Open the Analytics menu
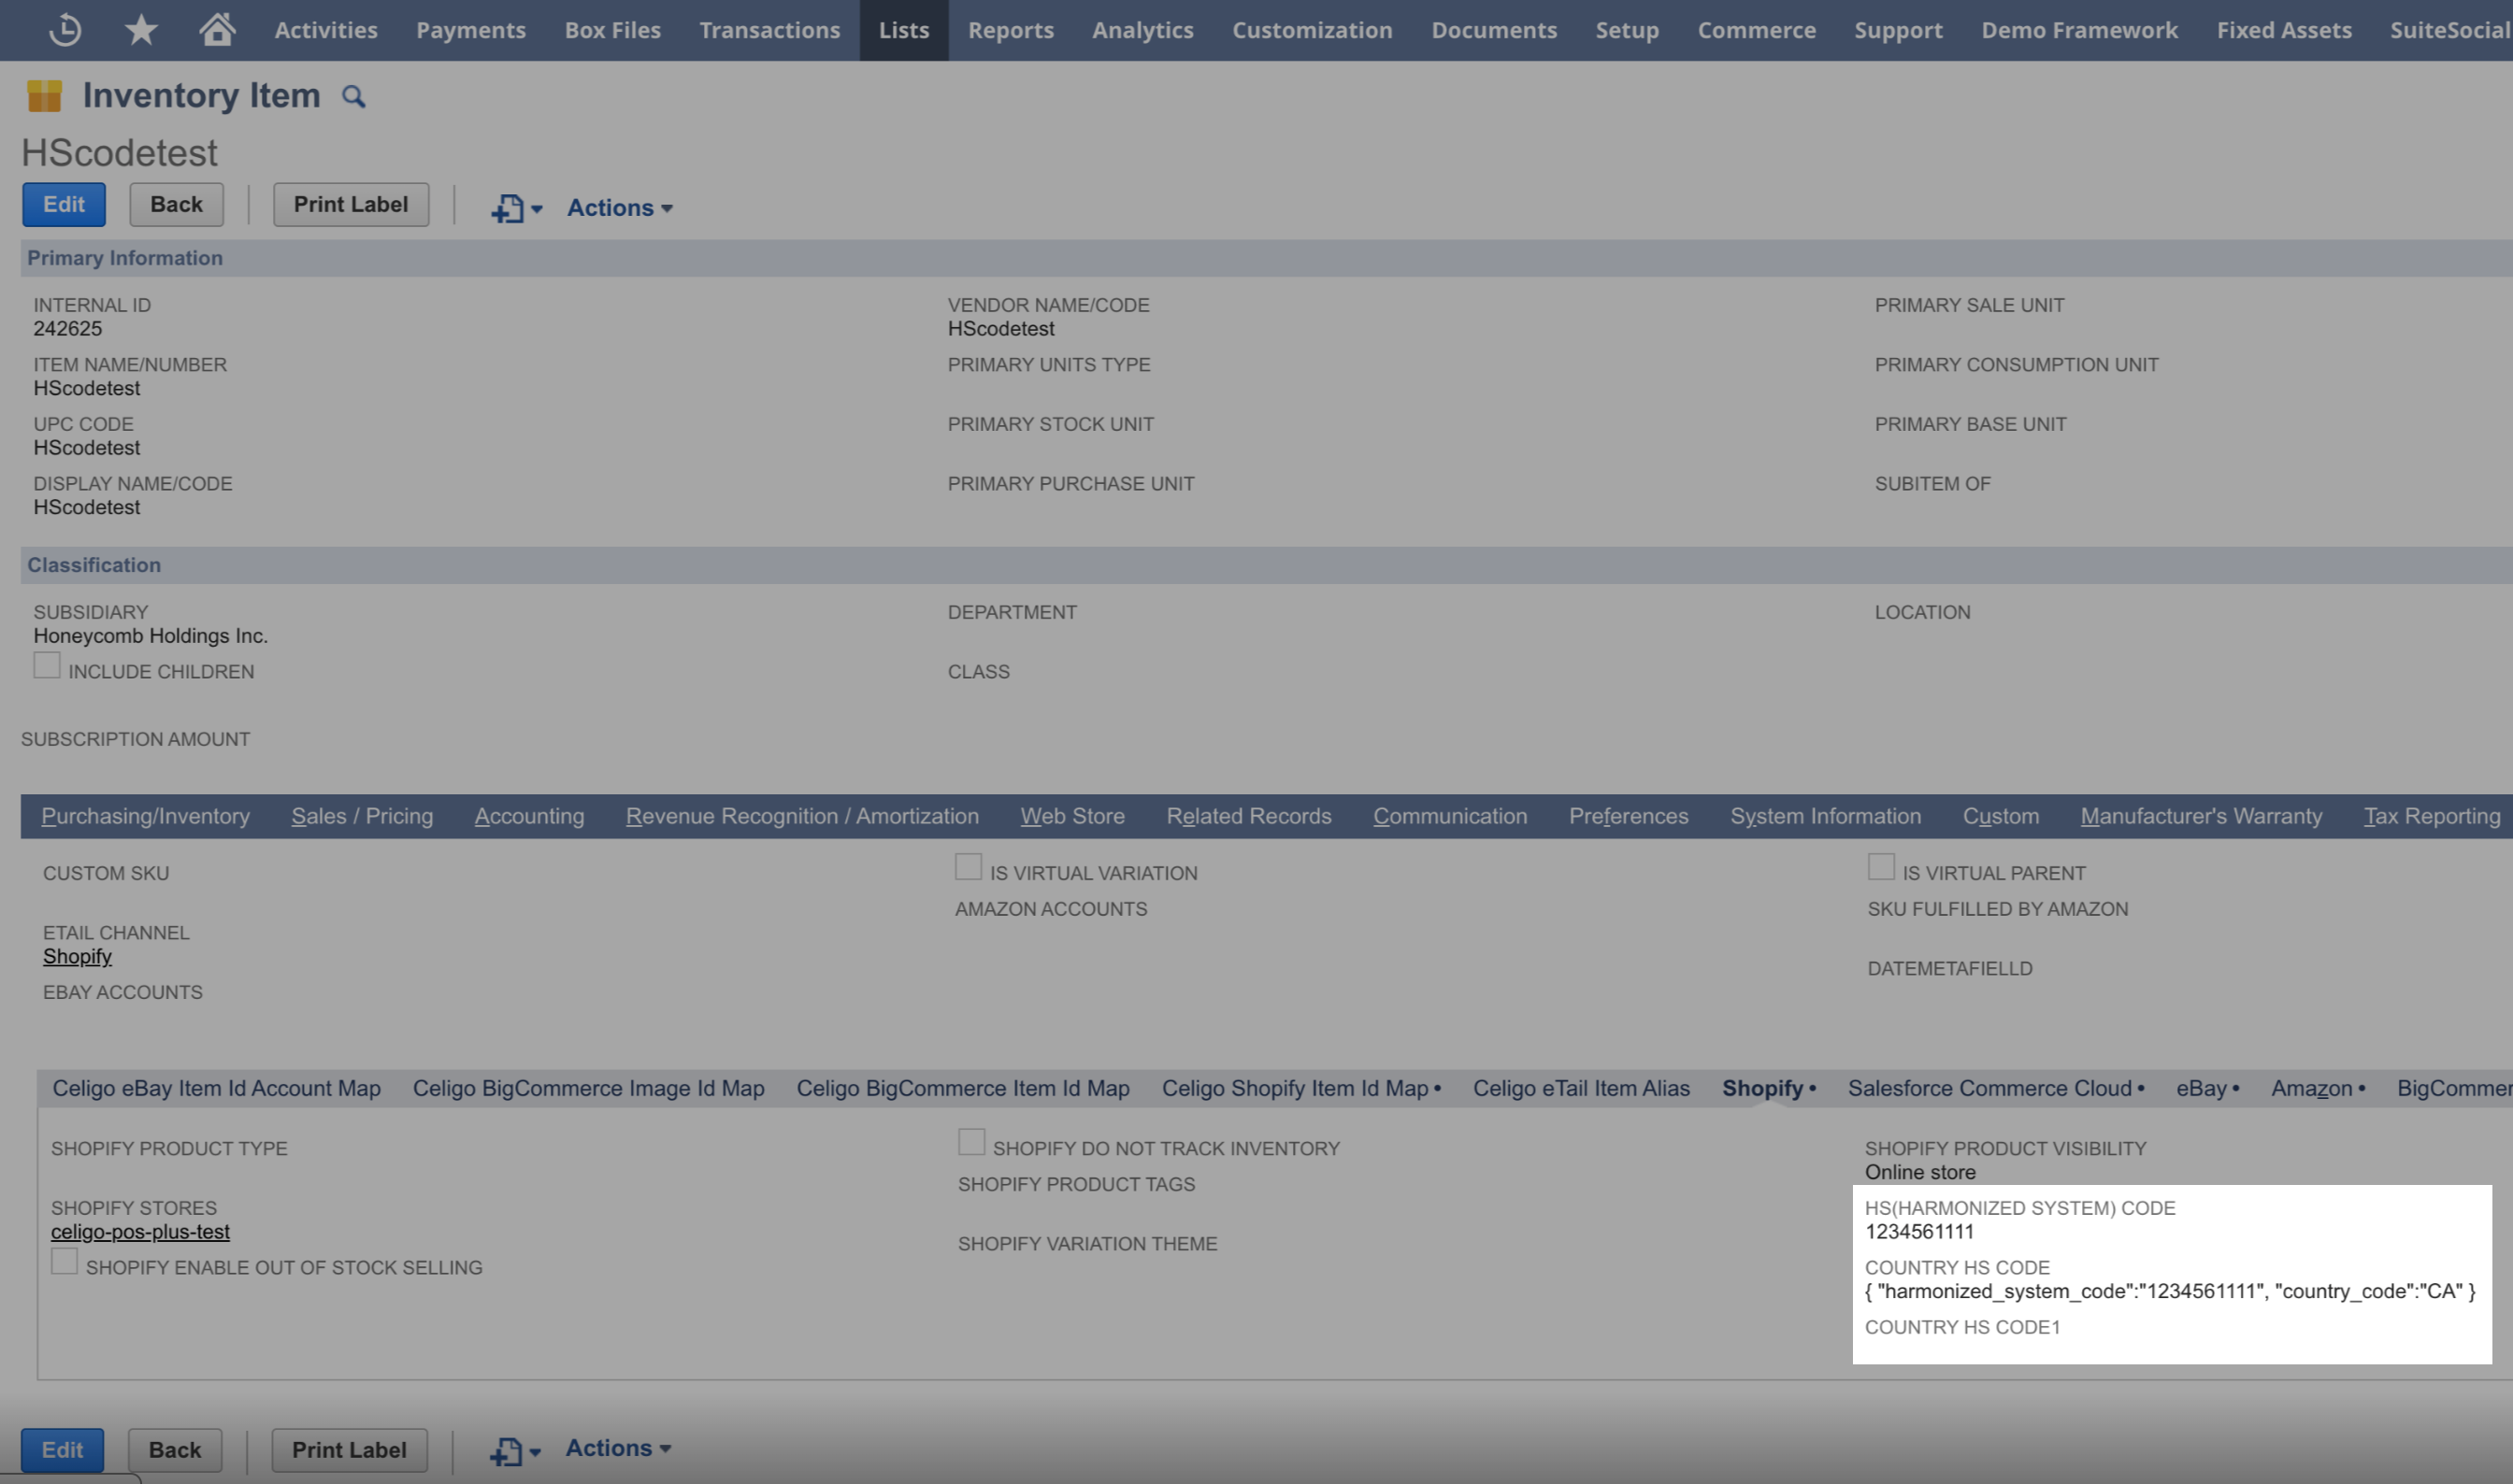2513x1484 pixels. (x=1142, y=30)
